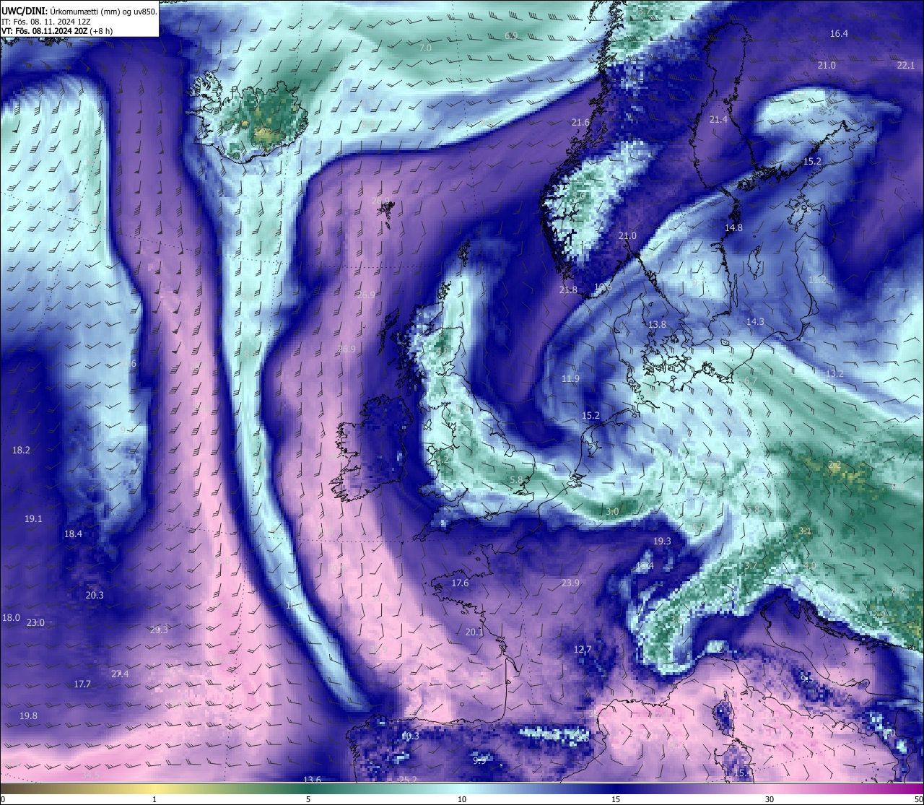Select the 29.3 value label
Screen dimensions: 924x805
[x=159, y=630]
